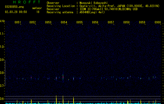
Task: Click the 0854 time marker
Action: [x=64, y=22]
